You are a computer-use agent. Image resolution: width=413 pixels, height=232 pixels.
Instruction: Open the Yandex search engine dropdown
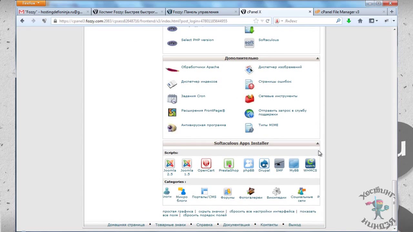(279, 21)
